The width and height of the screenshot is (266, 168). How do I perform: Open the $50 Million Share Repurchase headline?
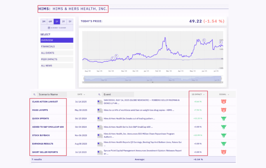tap(139, 135)
